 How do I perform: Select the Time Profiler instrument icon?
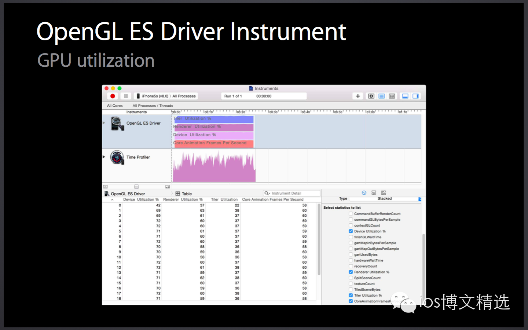pos(117,157)
